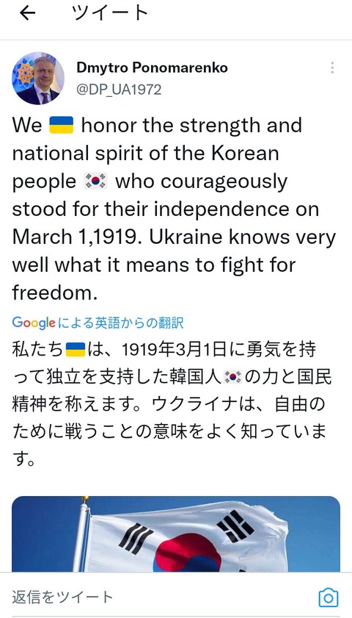Open Dmytro Ponomarenko's profile picture
The image size is (352, 618).
[38, 78]
